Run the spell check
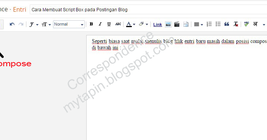The width and height of the screenshot is (267, 140). point(246,24)
